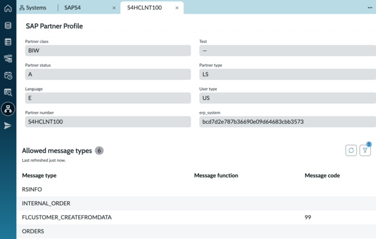
Task: Open the data flows icon in sidebar
Action: click(8, 59)
